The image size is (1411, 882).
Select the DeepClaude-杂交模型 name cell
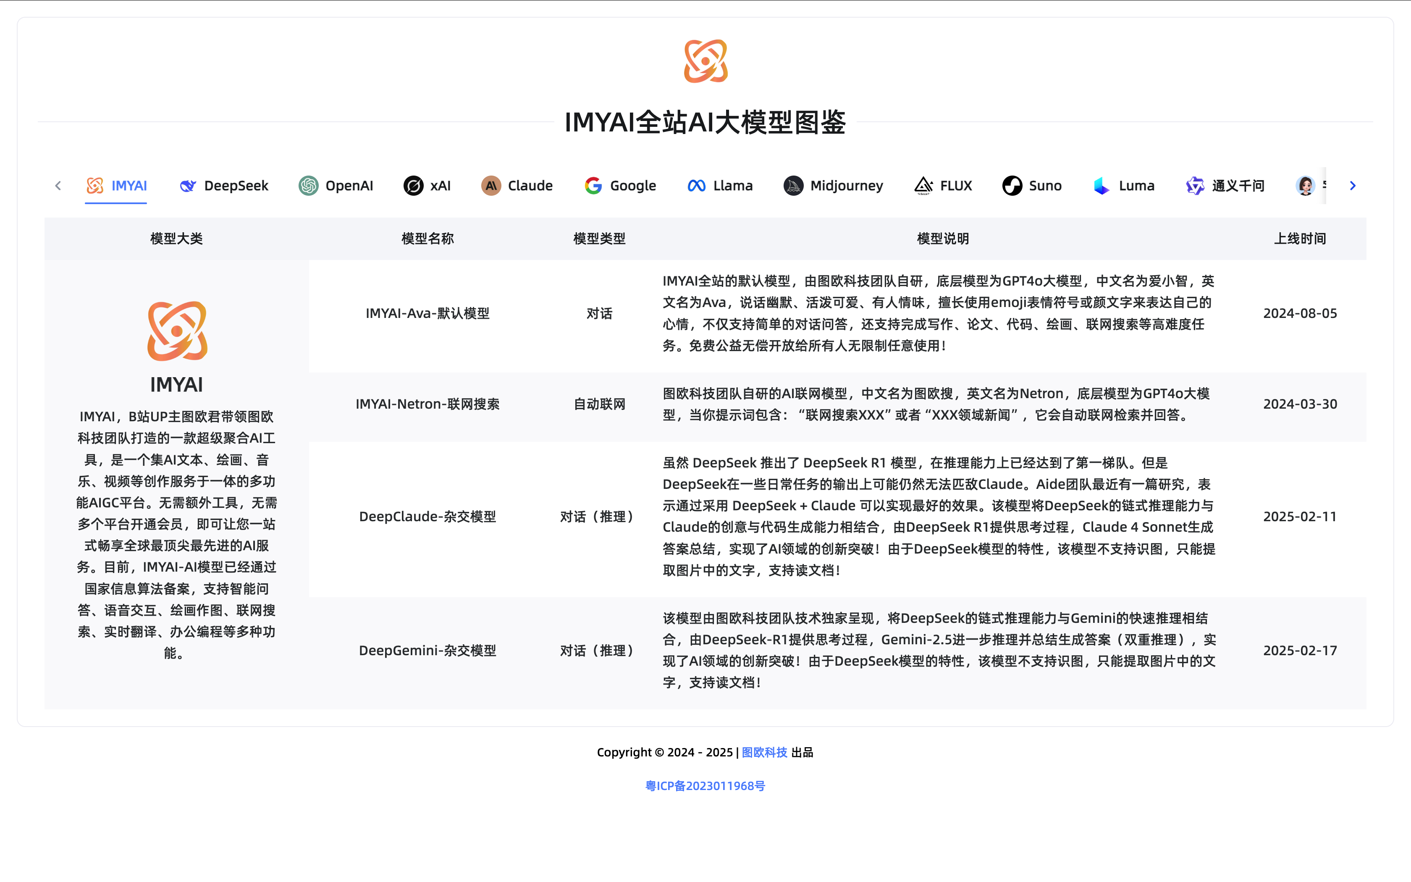[x=427, y=516]
